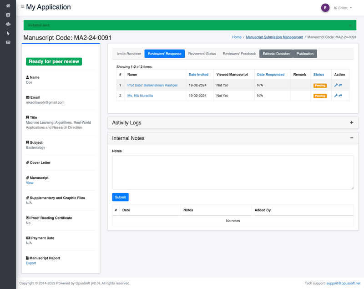Click the Proof Reading Certificate label

pos(51,218)
